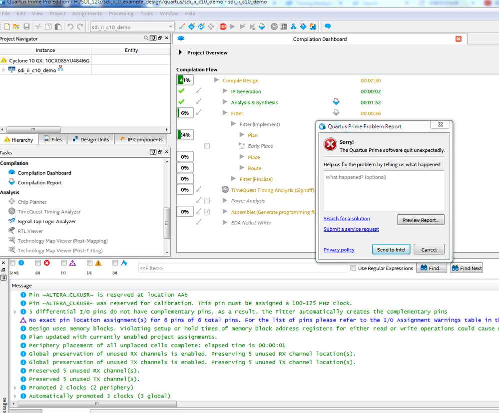The height and width of the screenshot is (413, 499).
Task: Switch to the IP Components tab
Action: [140, 140]
